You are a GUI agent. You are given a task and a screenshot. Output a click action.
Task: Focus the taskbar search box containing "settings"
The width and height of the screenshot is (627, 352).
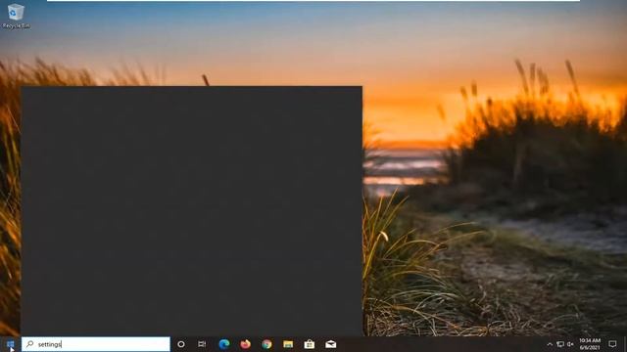(96, 344)
